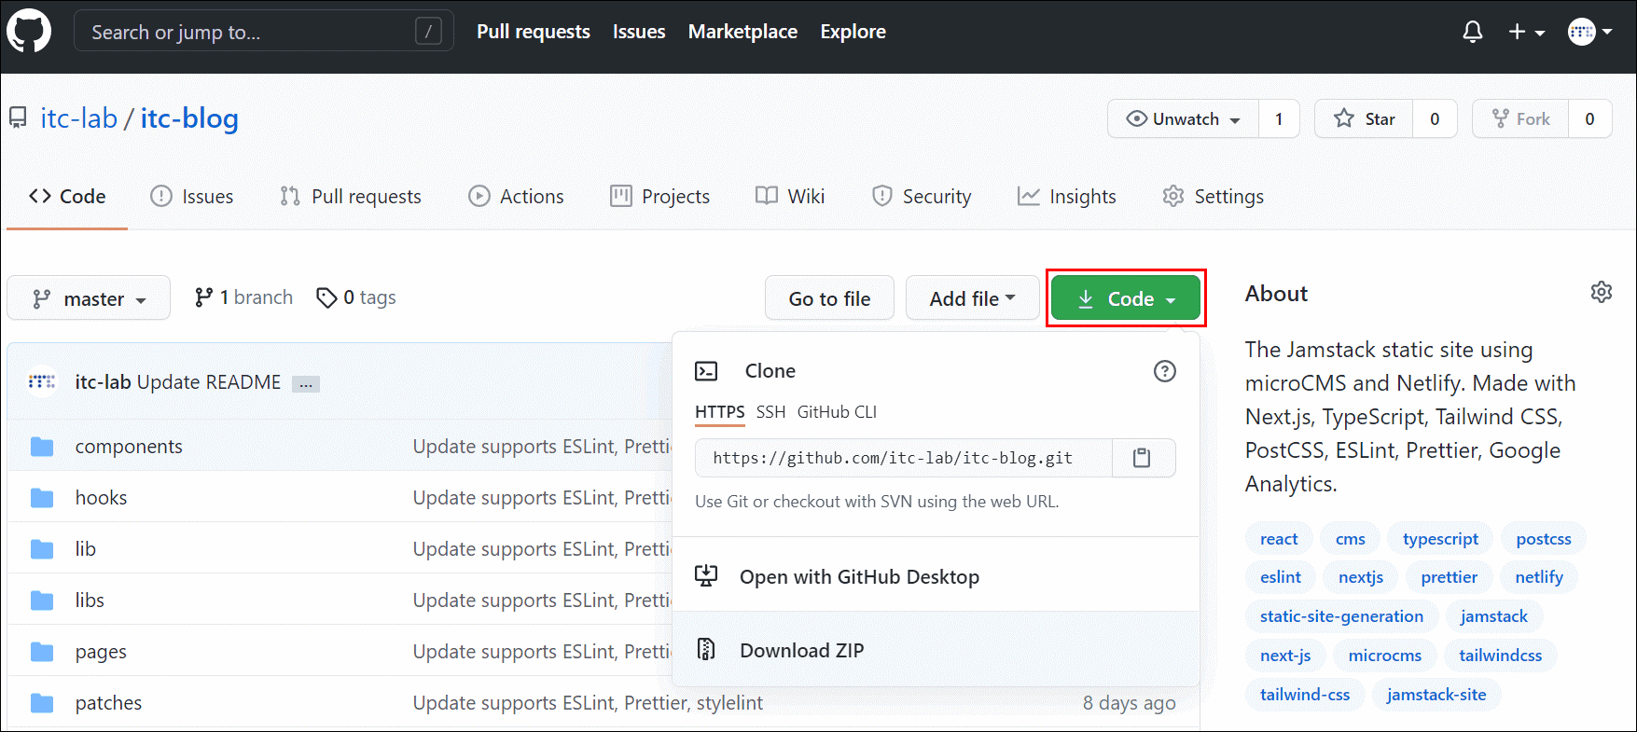Expand the master branch selector
1637x732 pixels.
89,298
